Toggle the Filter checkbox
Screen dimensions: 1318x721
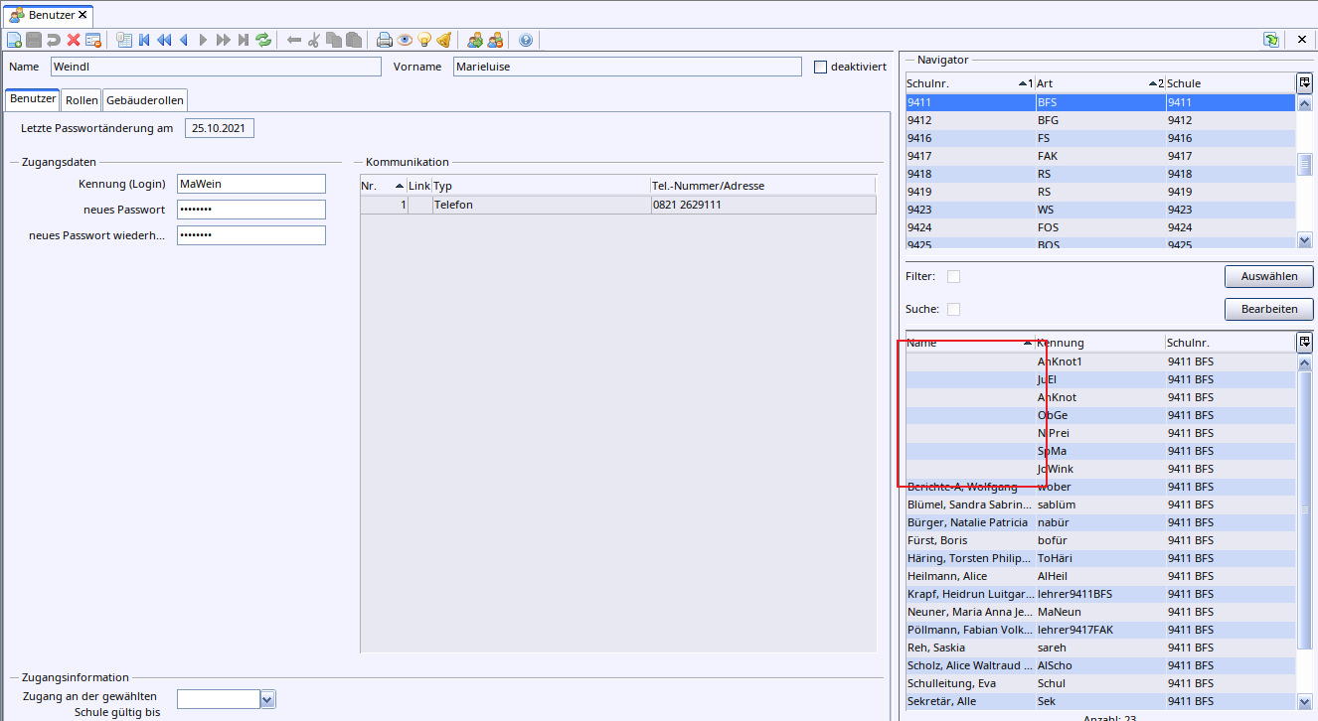coord(953,276)
